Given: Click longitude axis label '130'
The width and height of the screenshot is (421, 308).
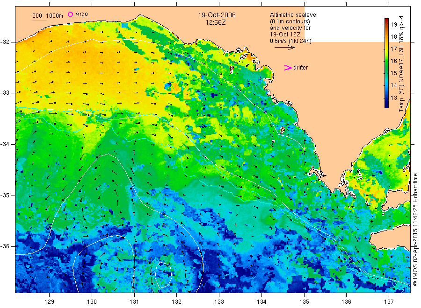Looking at the screenshot, I should tap(92, 302).
